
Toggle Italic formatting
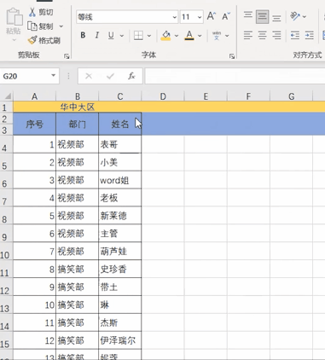click(x=97, y=35)
